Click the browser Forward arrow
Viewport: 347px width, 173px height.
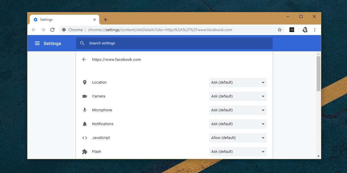point(43,30)
